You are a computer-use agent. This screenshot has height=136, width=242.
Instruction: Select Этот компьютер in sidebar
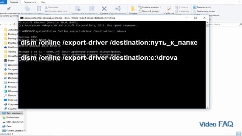click(x=12, y=113)
